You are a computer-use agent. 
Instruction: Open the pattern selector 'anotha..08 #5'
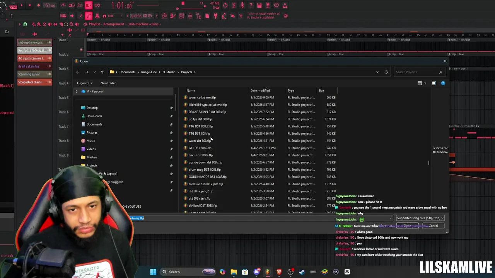click(x=141, y=16)
